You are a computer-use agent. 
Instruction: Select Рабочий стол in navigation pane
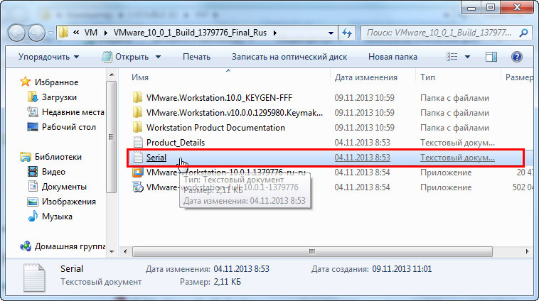coord(69,127)
